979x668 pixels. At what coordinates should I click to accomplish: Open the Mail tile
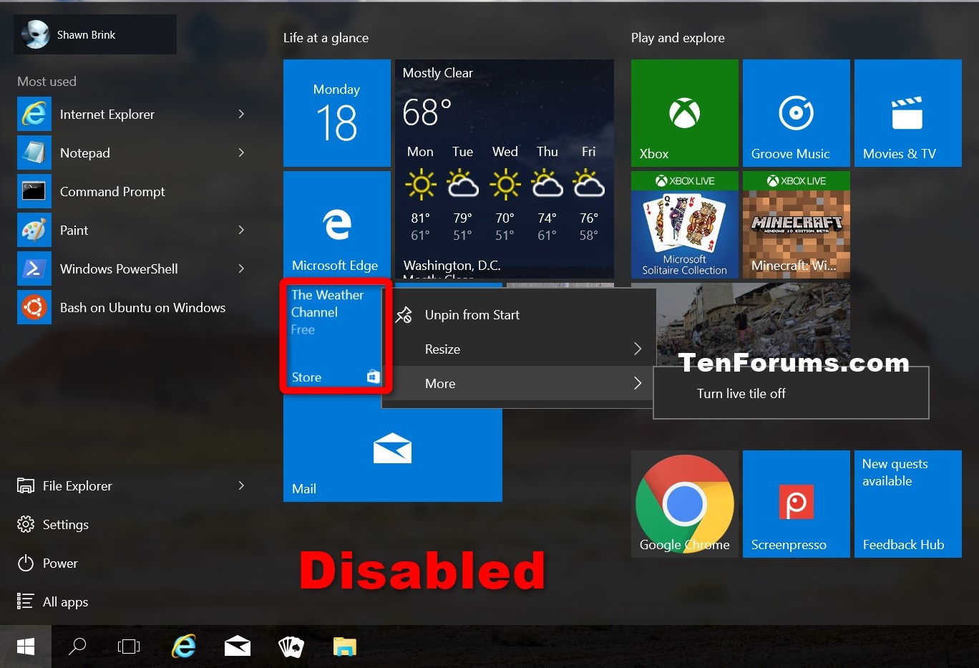392,451
